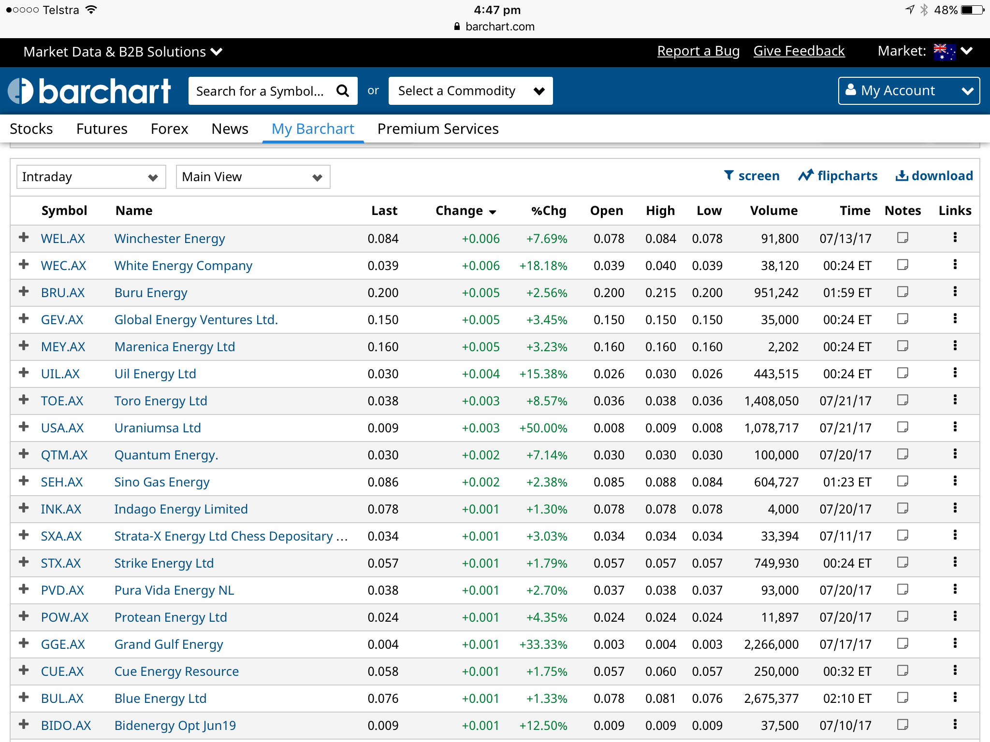Click the Australian flag market icon
The image size is (990, 742).
pyautogui.click(x=945, y=51)
